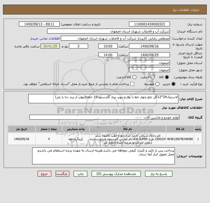Click the price validity time 14:00

108,55
